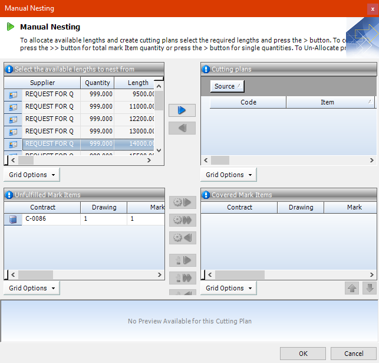This screenshot has height=363, width=379.
Task: Click the grey un-allocate length arrow button
Action: tap(182, 128)
